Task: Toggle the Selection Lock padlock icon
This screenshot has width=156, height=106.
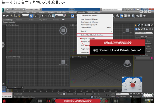Action: (61, 94)
